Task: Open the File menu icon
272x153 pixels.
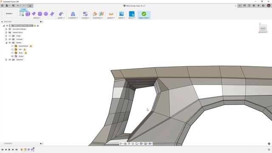Action: pyautogui.click(x=7, y=6)
